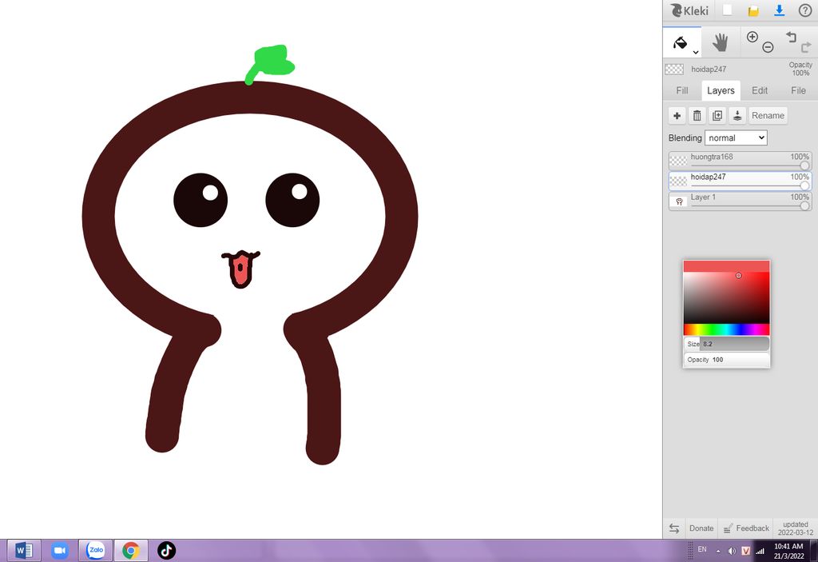Click the rainbow hue strip

(726, 329)
